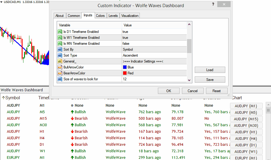Click the help question mark in dialog title
271x160 pixels.
213,4
